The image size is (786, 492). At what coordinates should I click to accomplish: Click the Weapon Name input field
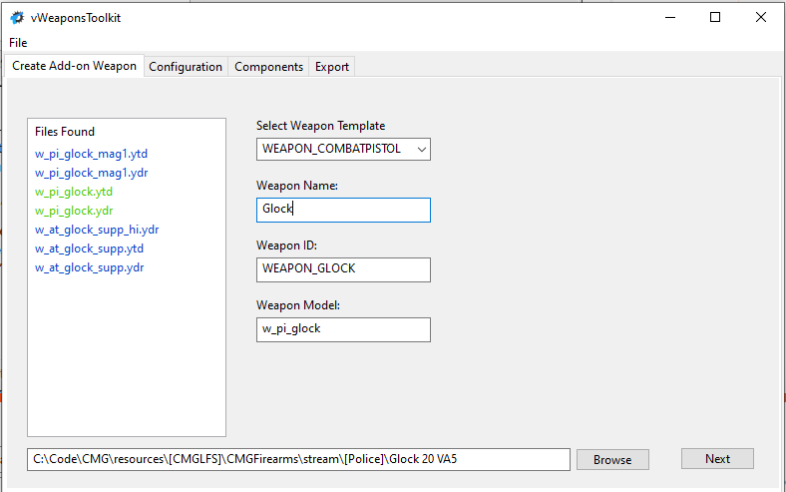pyautogui.click(x=343, y=210)
